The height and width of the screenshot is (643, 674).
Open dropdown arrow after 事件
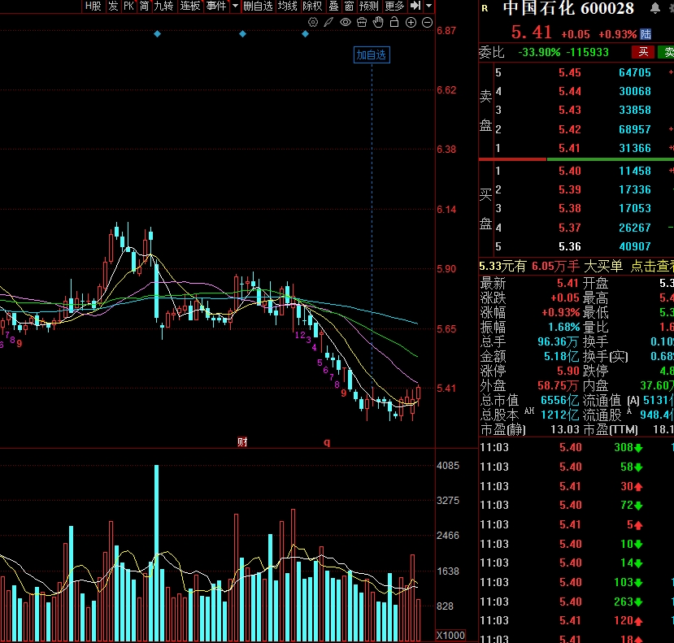(x=235, y=6)
